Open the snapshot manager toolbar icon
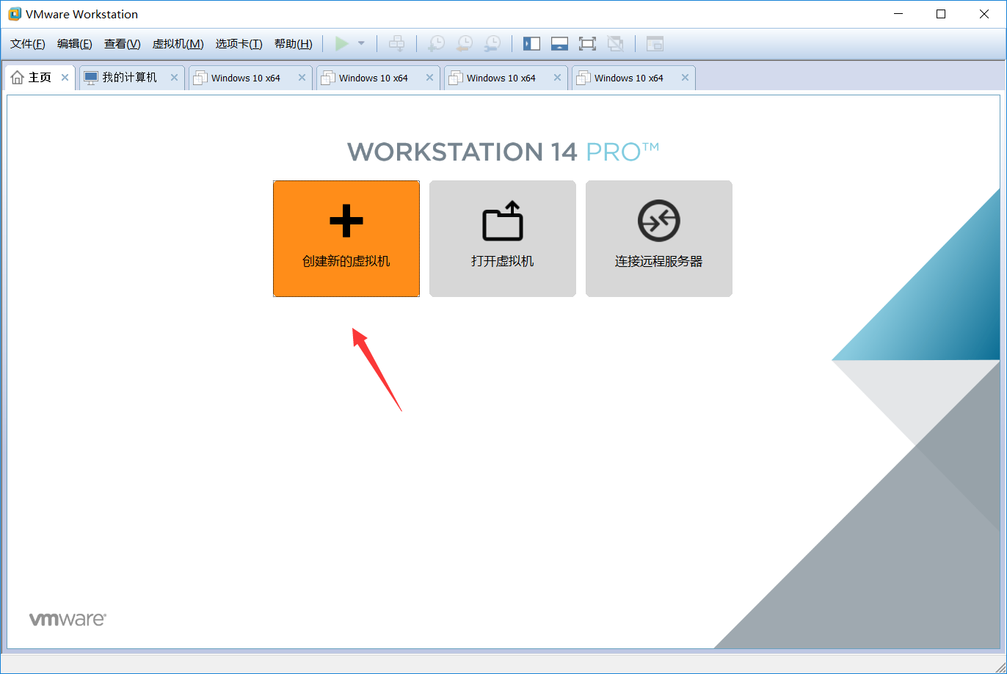Image resolution: width=1007 pixels, height=674 pixels. click(x=492, y=44)
